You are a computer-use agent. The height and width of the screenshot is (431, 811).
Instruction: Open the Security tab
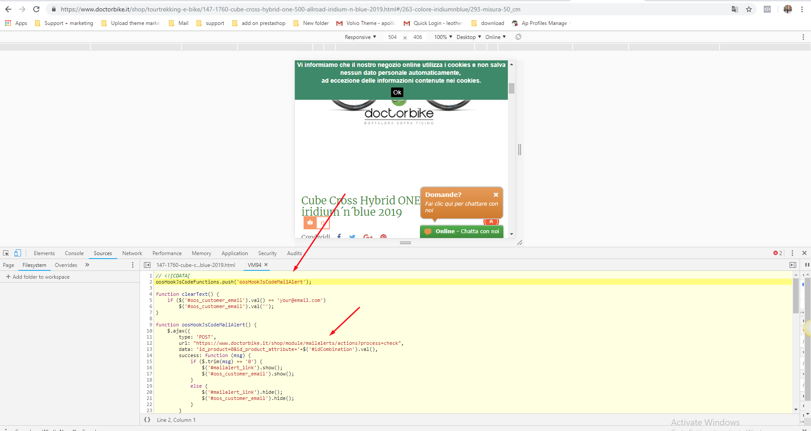click(267, 253)
